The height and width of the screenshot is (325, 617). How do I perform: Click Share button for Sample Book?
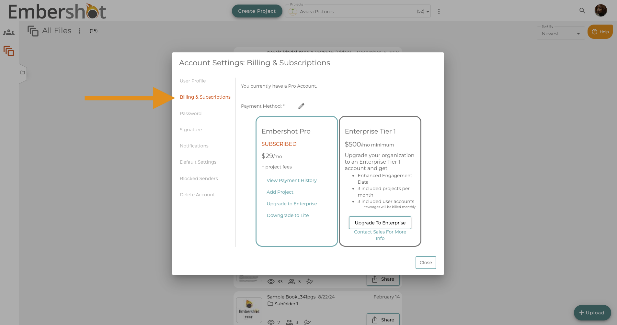pos(383,320)
